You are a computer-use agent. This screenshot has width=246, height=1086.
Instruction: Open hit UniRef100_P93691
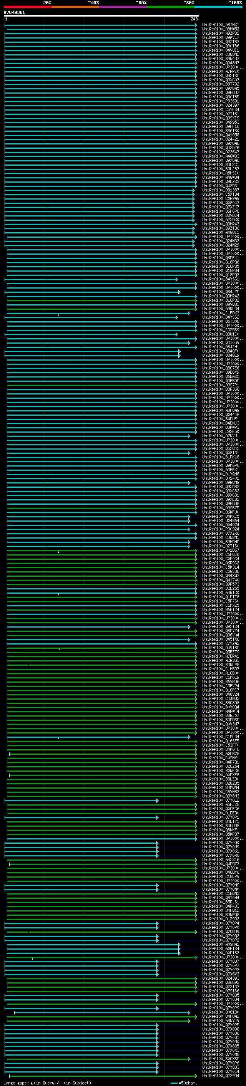(x=220, y=101)
